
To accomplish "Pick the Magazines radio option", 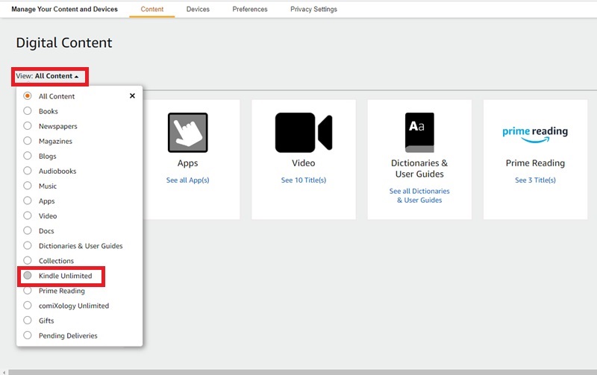I will coord(28,141).
